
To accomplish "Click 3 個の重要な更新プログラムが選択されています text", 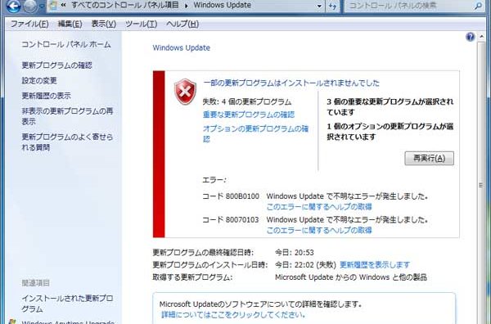I will point(390,106).
